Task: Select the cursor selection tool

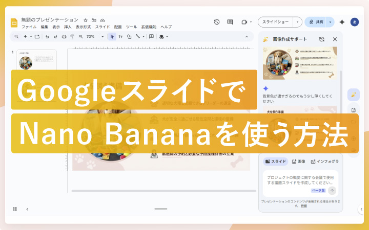Action: tap(112, 36)
